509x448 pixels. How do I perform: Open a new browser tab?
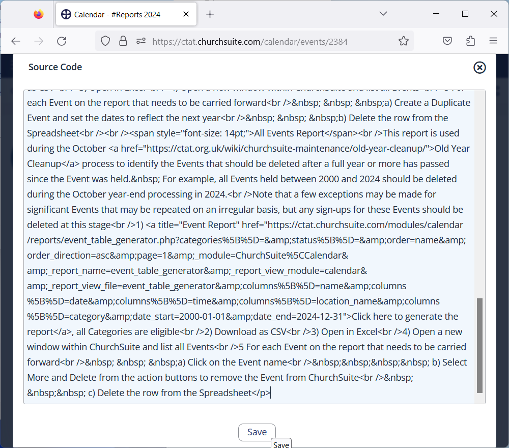pyautogui.click(x=210, y=14)
